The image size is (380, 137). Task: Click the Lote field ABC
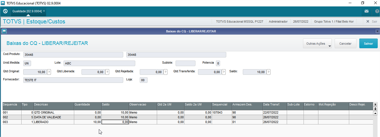click(99, 63)
